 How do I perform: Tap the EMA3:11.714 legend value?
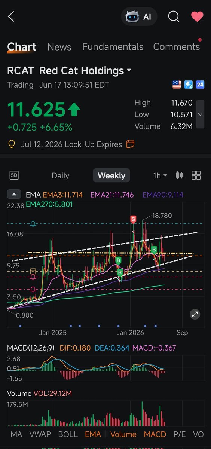[63, 195]
